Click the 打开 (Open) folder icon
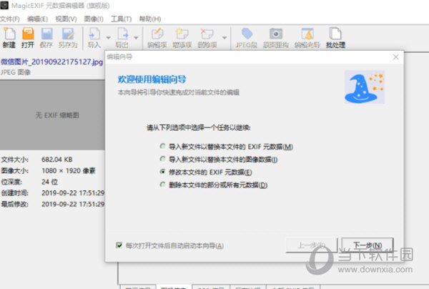The image size is (429, 289). [x=28, y=34]
